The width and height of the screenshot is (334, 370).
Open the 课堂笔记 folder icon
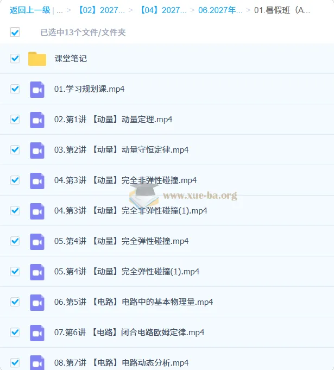[37, 59]
